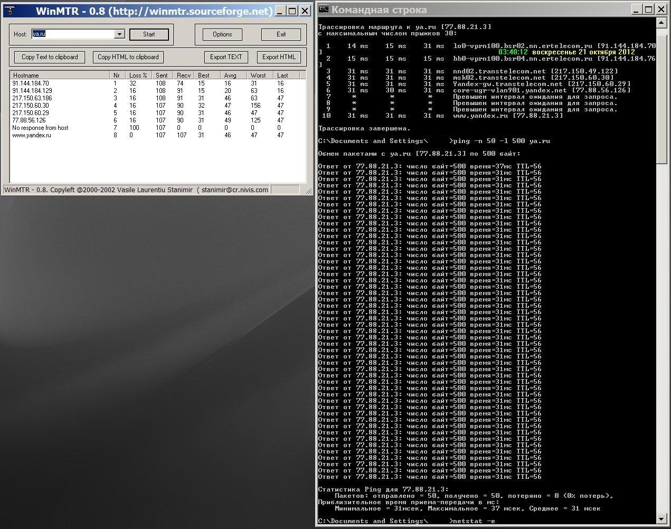Select the row for host 91.144.184.129
This screenshot has height=529, width=671.
coord(157,91)
